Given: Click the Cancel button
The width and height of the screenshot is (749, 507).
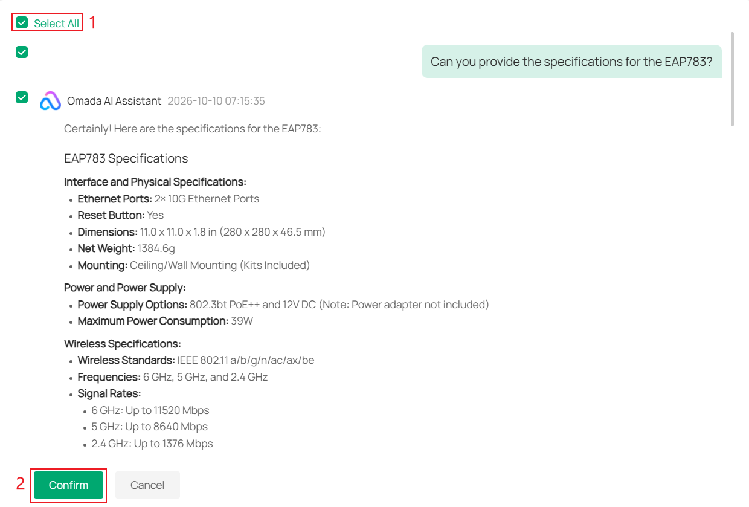Looking at the screenshot, I should pos(147,485).
